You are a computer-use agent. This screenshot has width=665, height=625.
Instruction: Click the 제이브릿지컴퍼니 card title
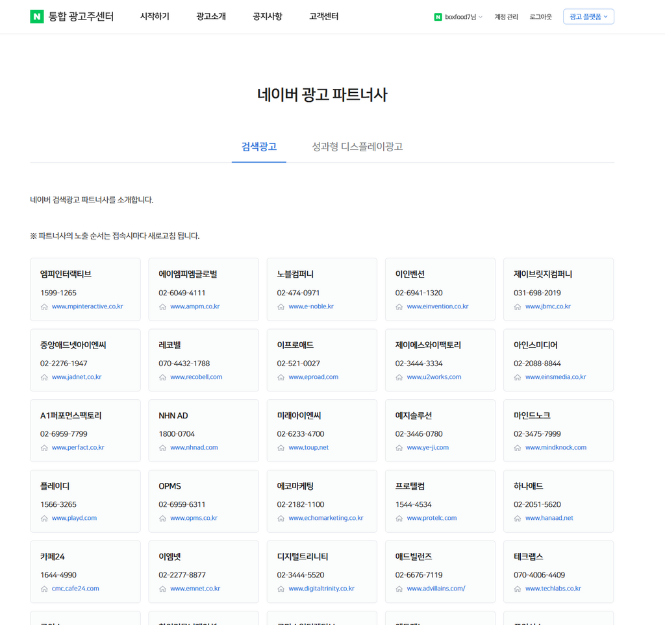point(543,274)
